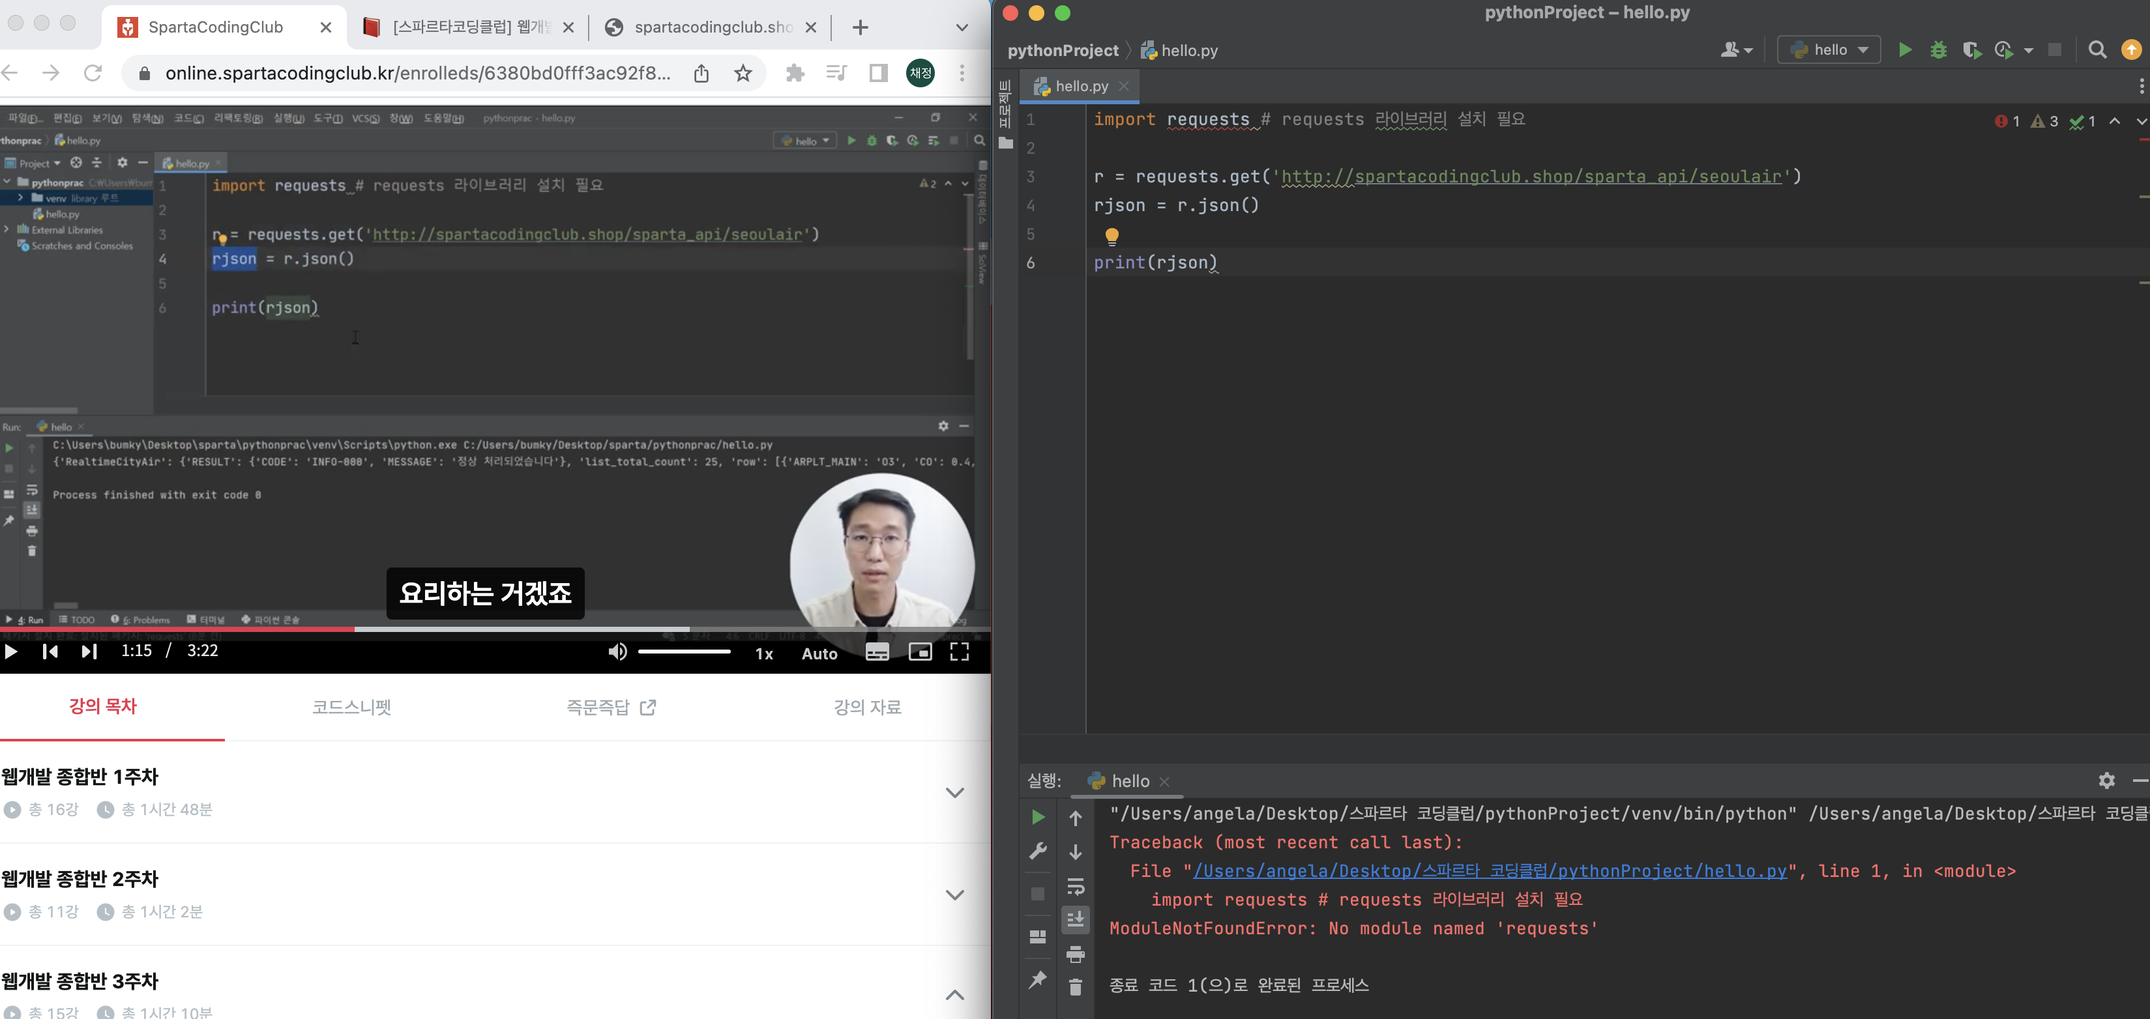Move up the stack trace arrow
Viewport: 2150px width, 1019px height.
click(1076, 819)
